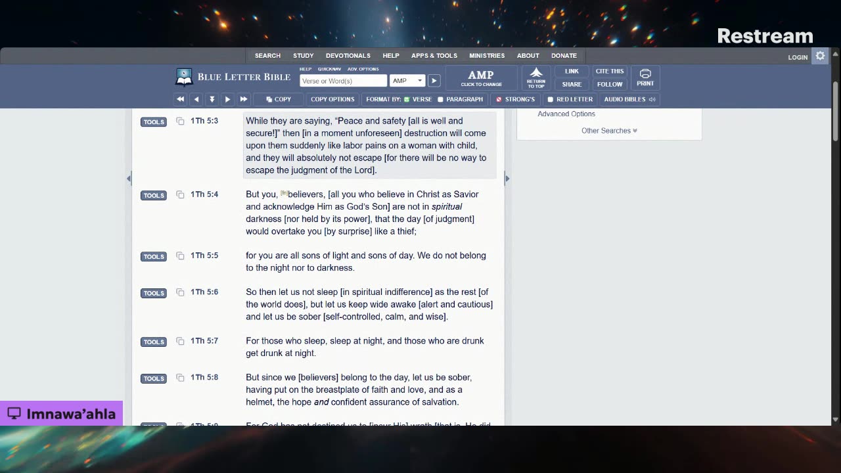Screen dimensions: 841x473
Task: Click the Login link
Action: click(798, 57)
